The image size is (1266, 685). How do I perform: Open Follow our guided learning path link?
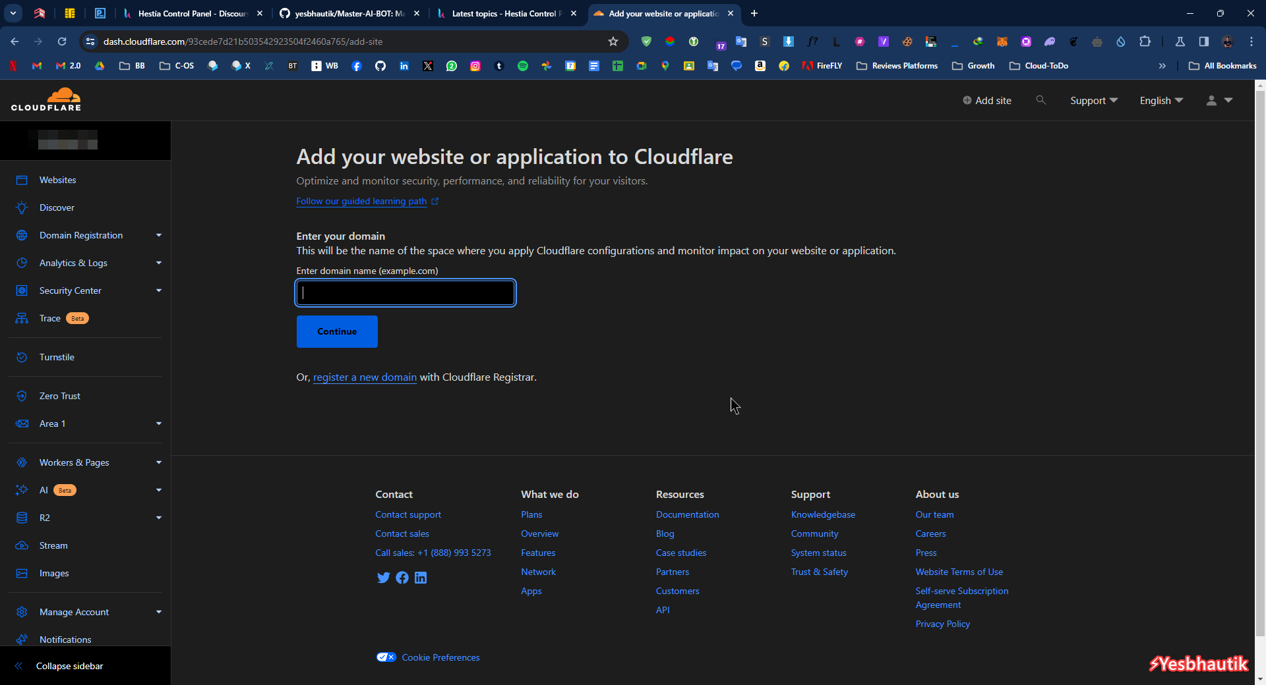click(x=367, y=201)
